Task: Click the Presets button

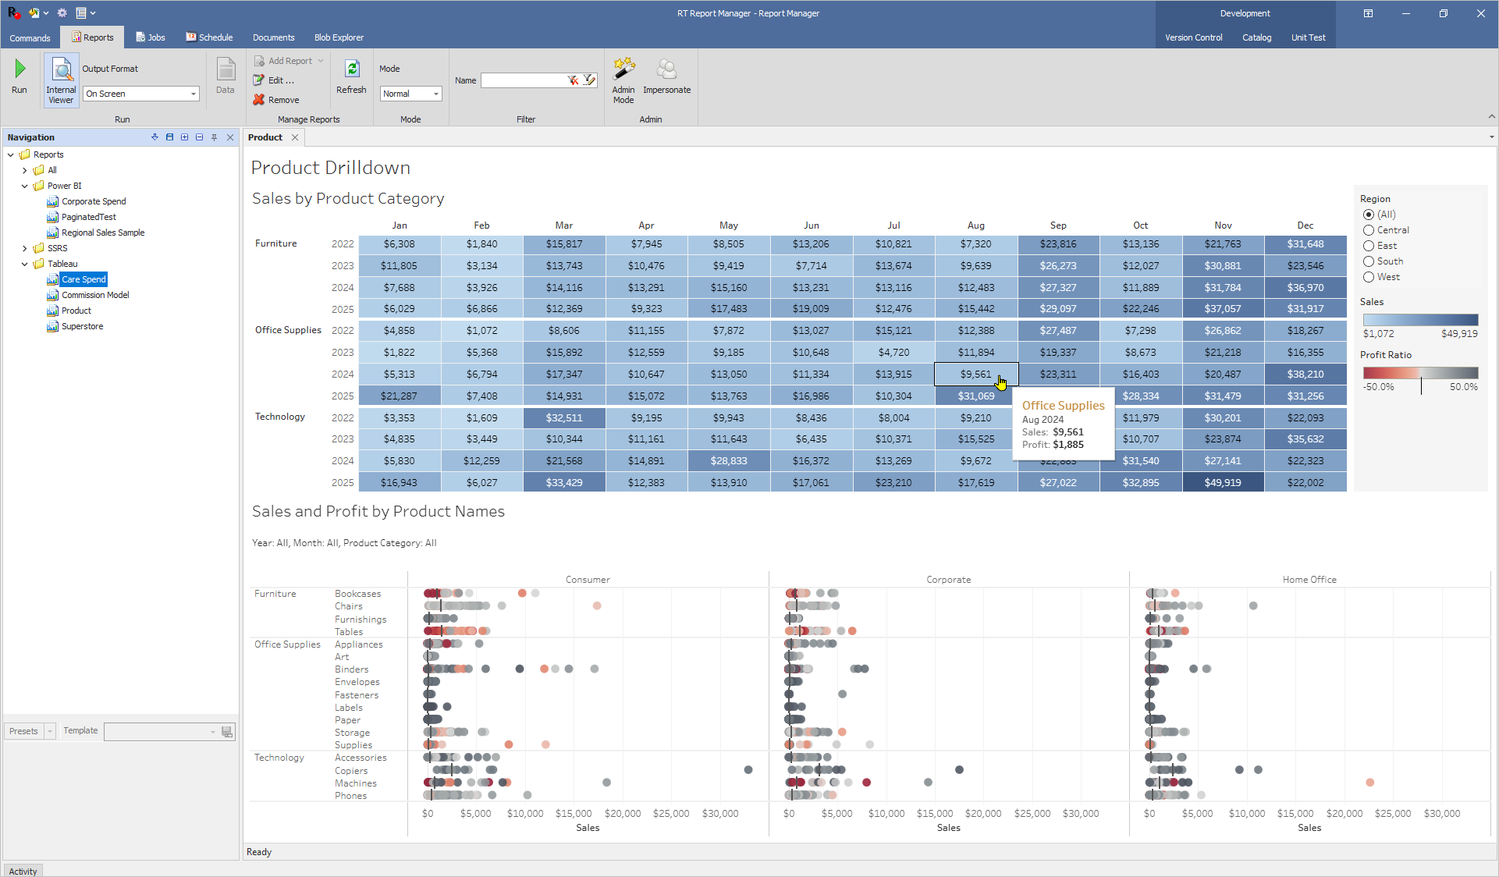Action: click(x=23, y=731)
